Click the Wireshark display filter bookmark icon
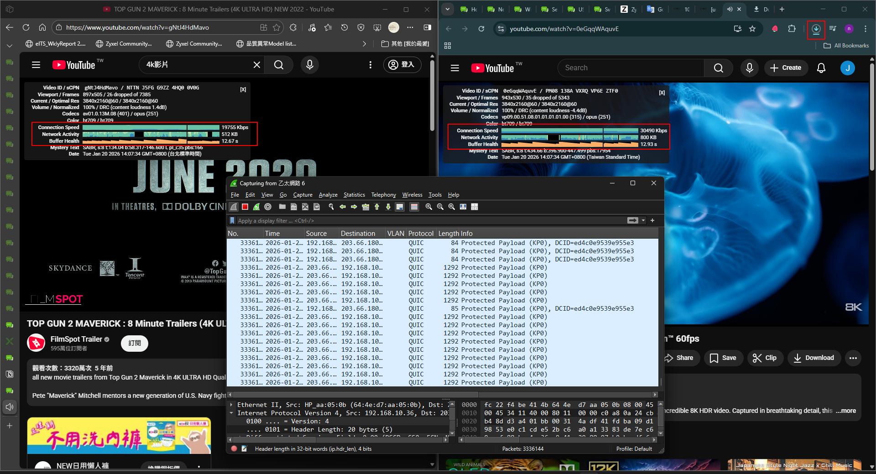The width and height of the screenshot is (876, 474). (232, 221)
